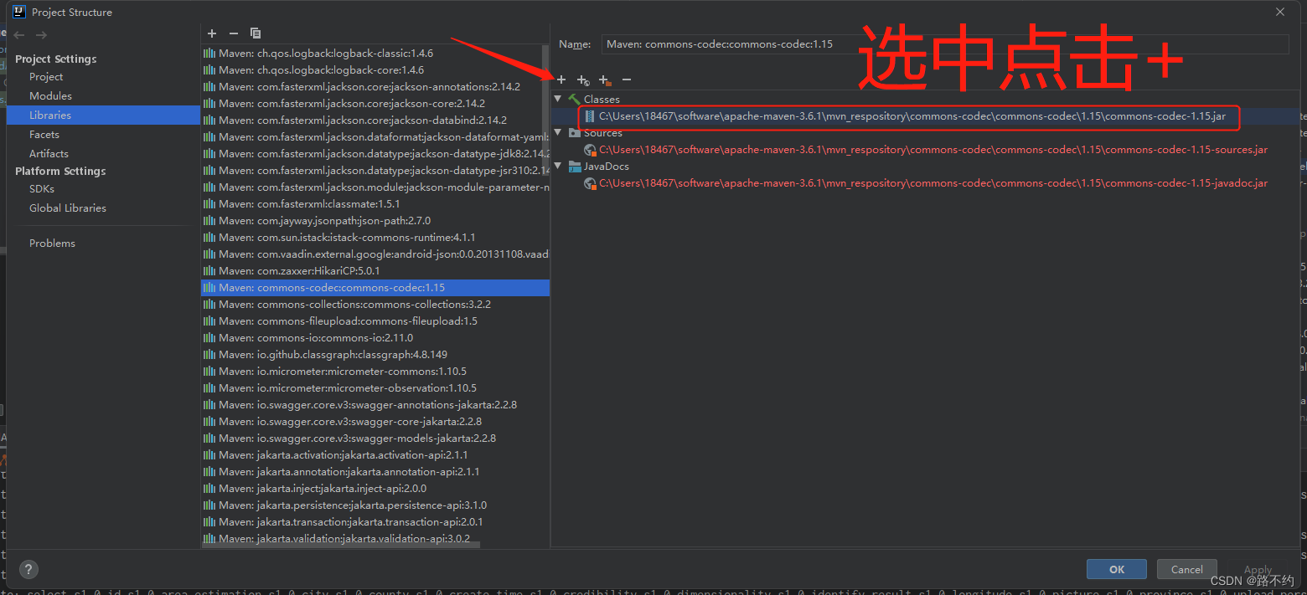Click the Cancel button
1307x595 pixels.
(x=1186, y=569)
